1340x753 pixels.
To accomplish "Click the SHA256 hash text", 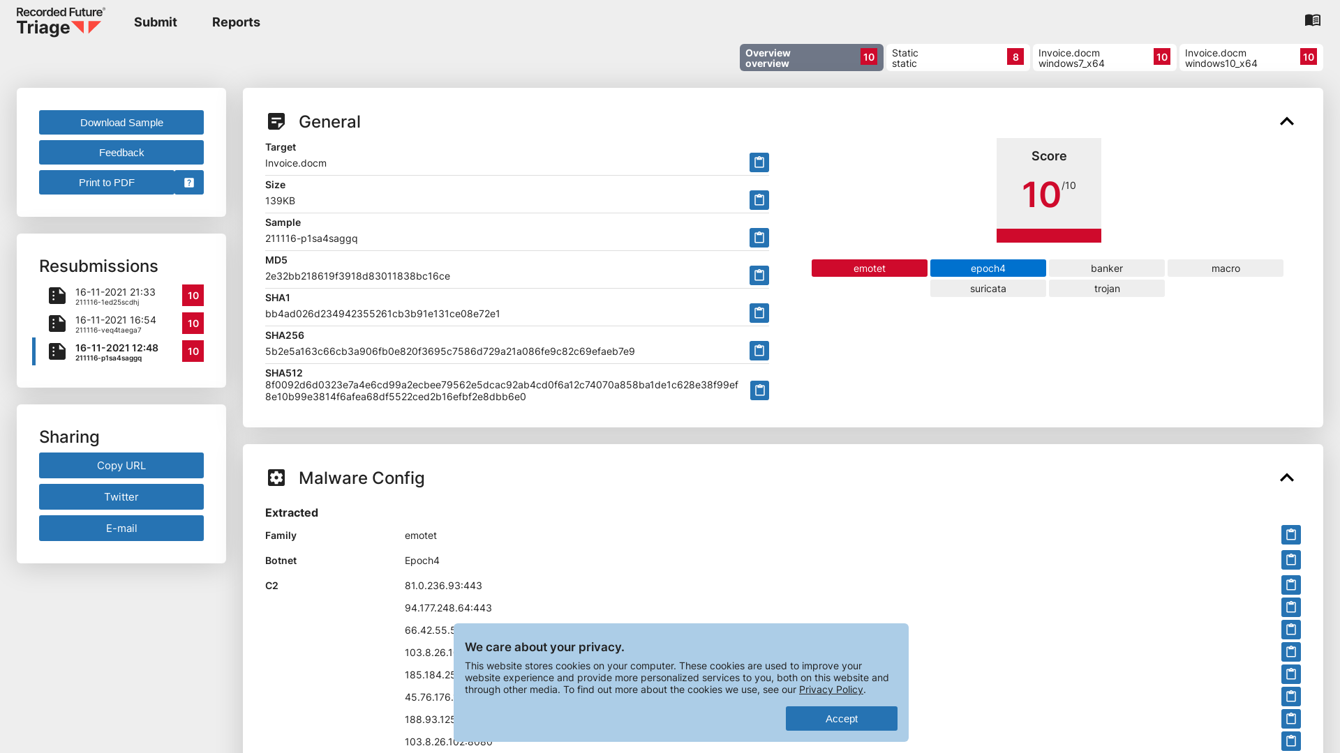I will 450,351.
